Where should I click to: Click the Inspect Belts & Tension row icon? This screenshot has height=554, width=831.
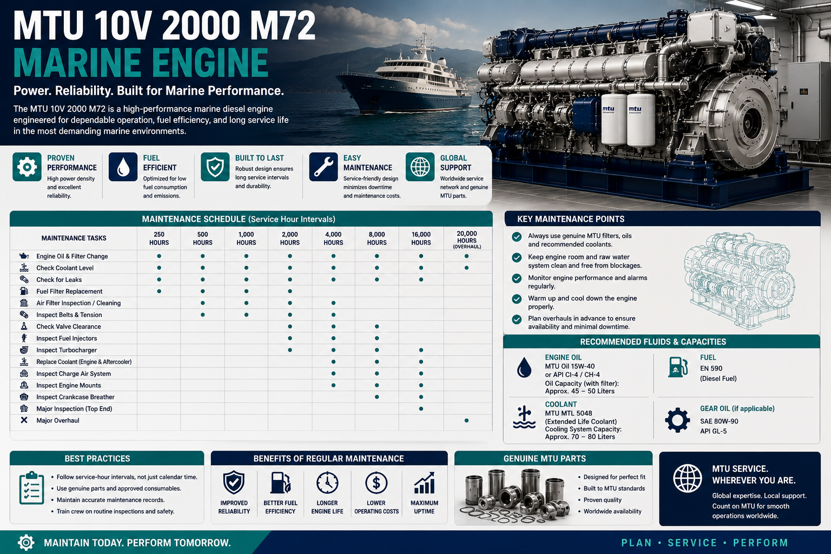pyautogui.click(x=24, y=315)
